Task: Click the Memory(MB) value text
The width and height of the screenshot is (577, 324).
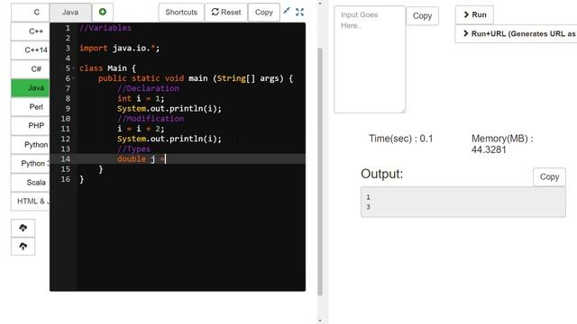Action: (x=502, y=144)
